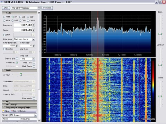Click the Center frequency input field

point(23,30)
